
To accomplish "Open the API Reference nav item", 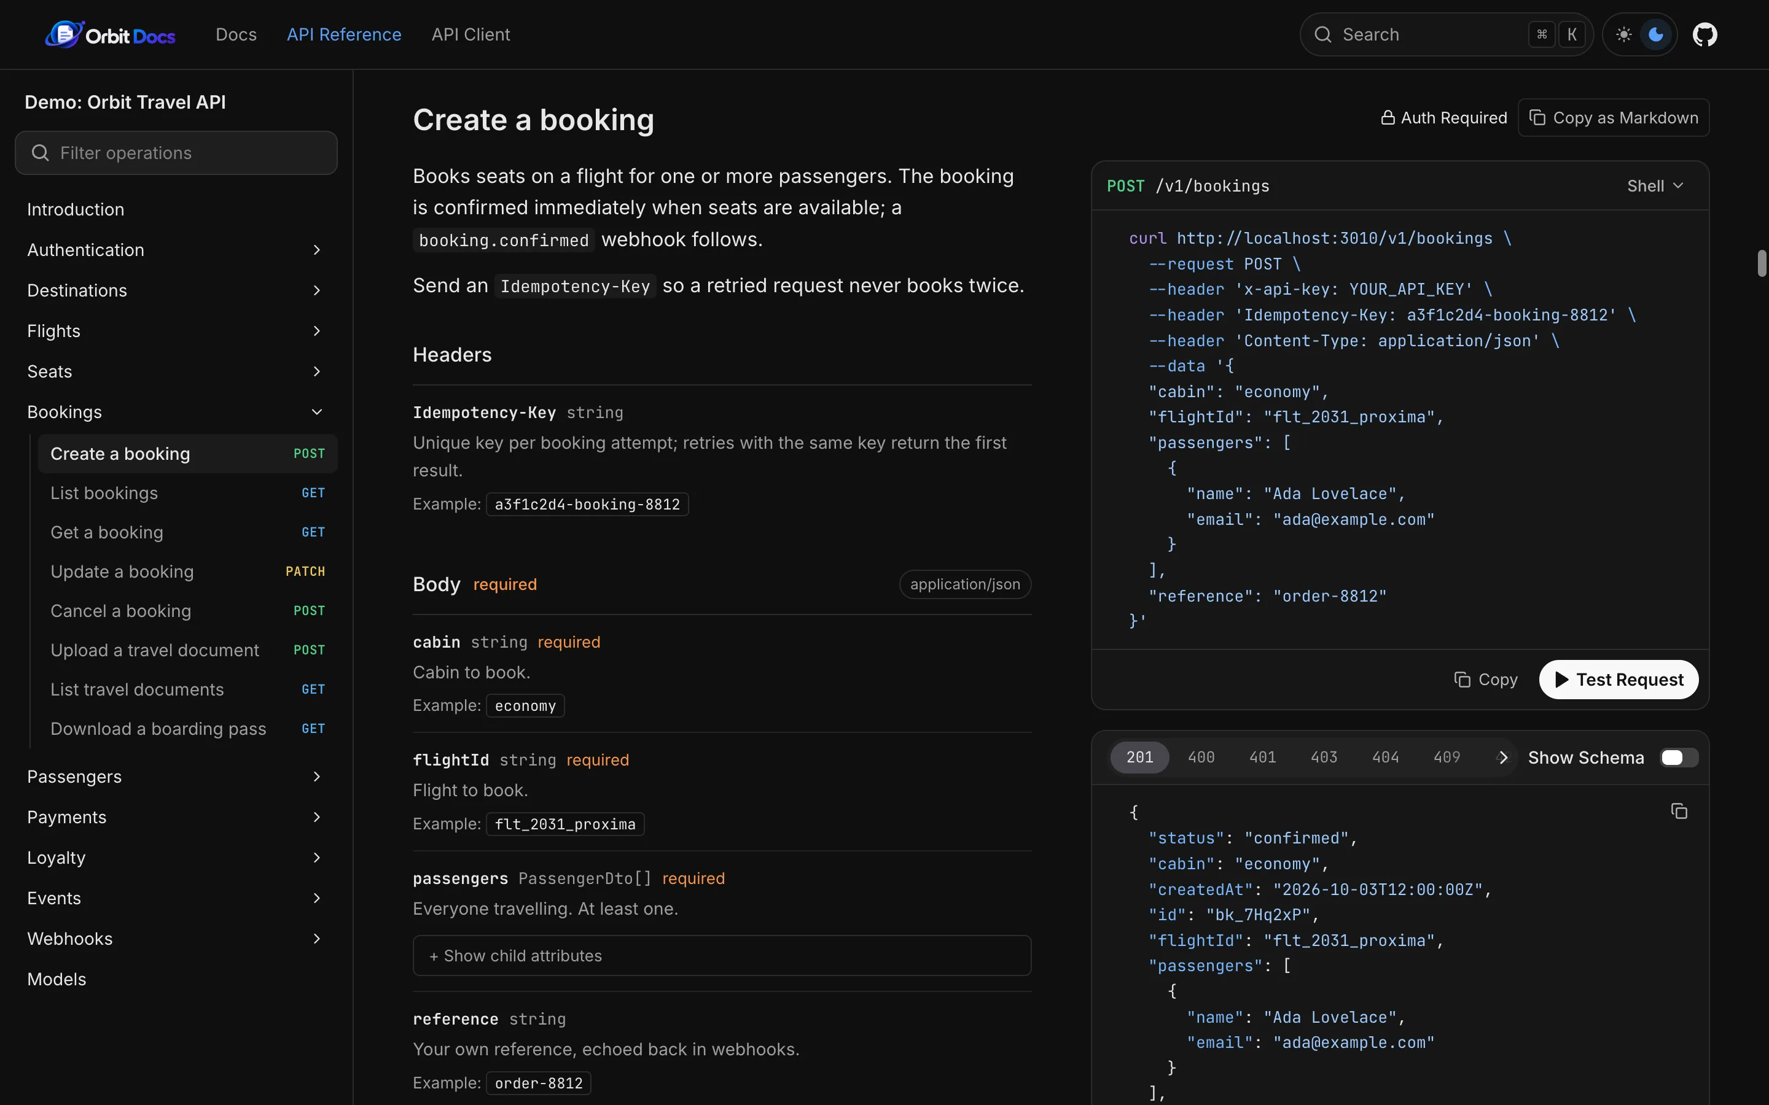I will pyautogui.click(x=343, y=34).
